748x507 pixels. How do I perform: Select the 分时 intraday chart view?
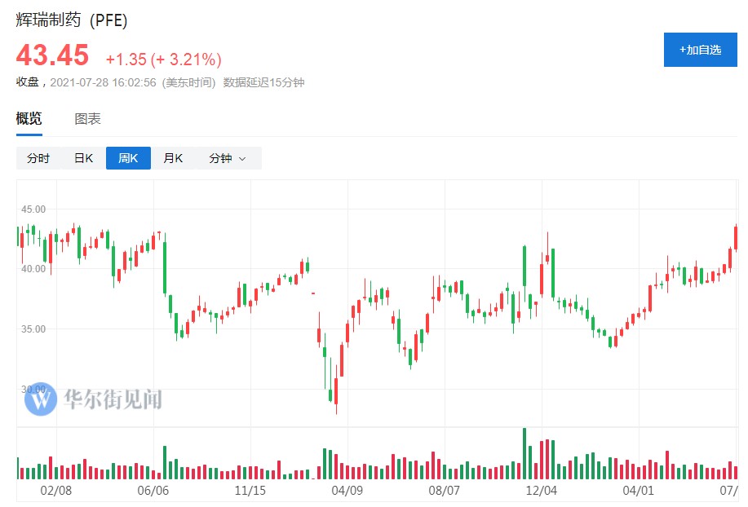coord(38,158)
